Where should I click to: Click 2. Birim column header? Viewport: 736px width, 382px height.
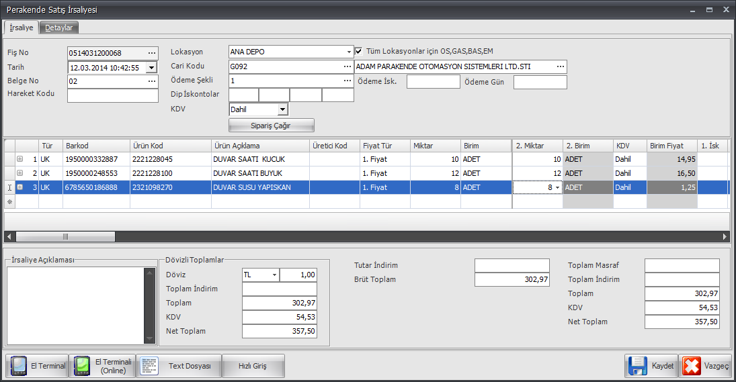(587, 146)
